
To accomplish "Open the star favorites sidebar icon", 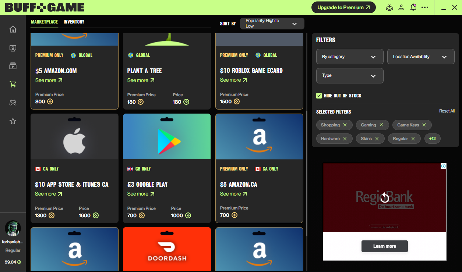I will click(x=13, y=121).
